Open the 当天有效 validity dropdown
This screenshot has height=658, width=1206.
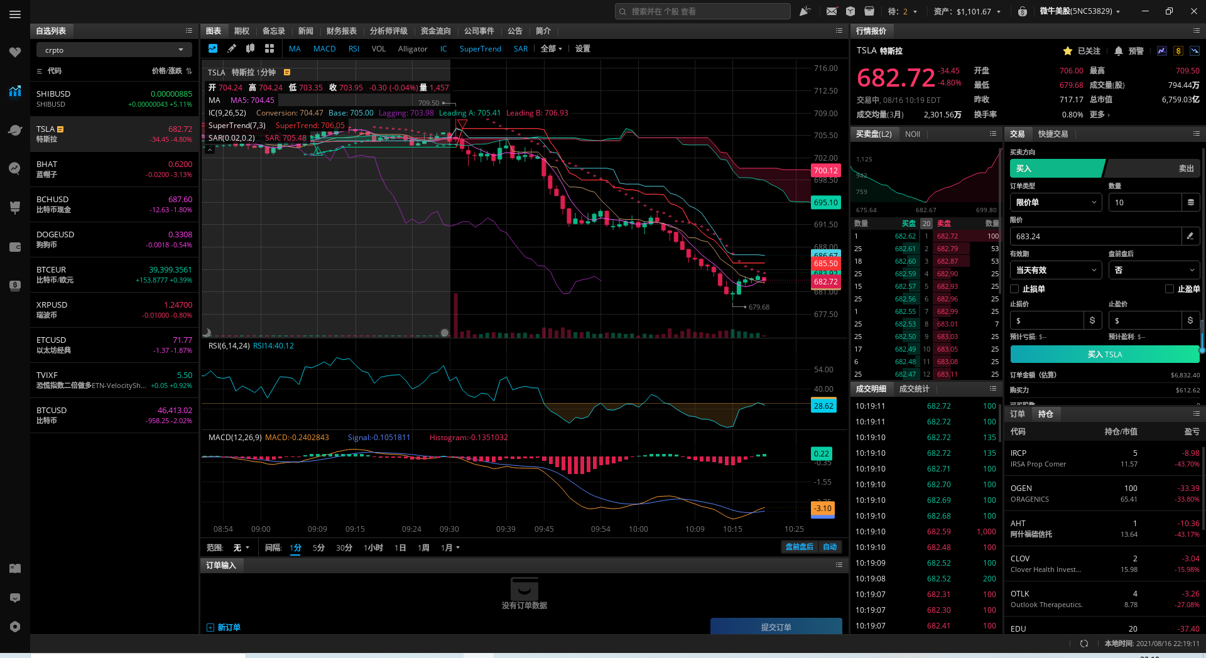1056,270
